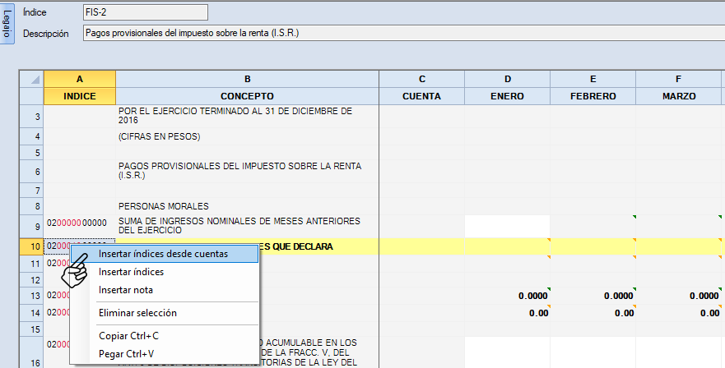This screenshot has width=725, height=368.
Task: Select the FEBRERO header cell
Action: tap(593, 96)
